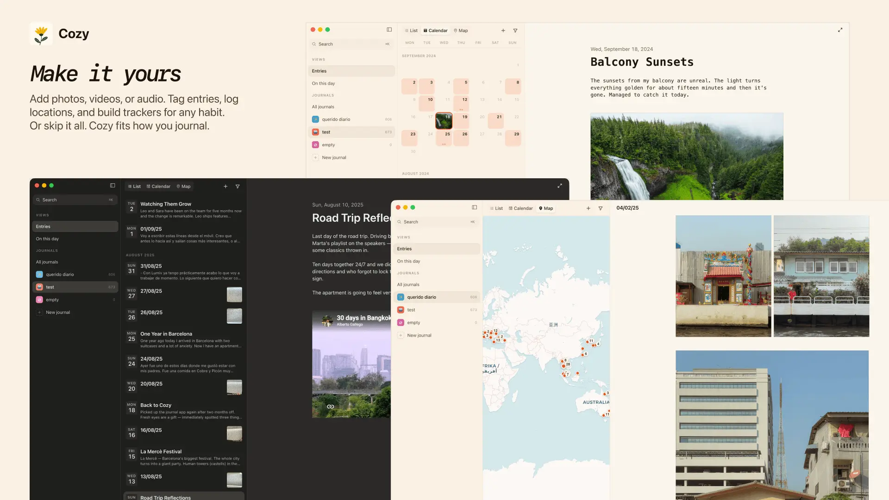The height and width of the screenshot is (500, 889).
Task: Click Search field in map window
Action: pyautogui.click(x=436, y=222)
